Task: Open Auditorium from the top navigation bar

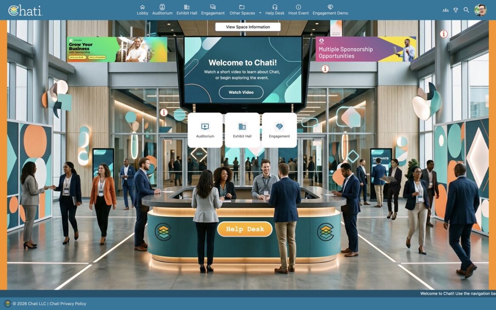Action: click(162, 10)
